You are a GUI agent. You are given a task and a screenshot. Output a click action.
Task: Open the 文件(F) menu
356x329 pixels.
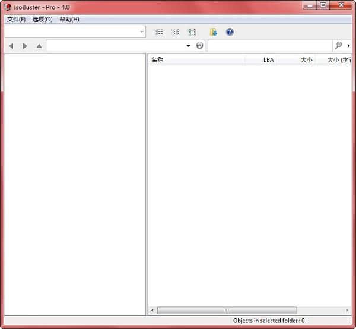pos(16,19)
